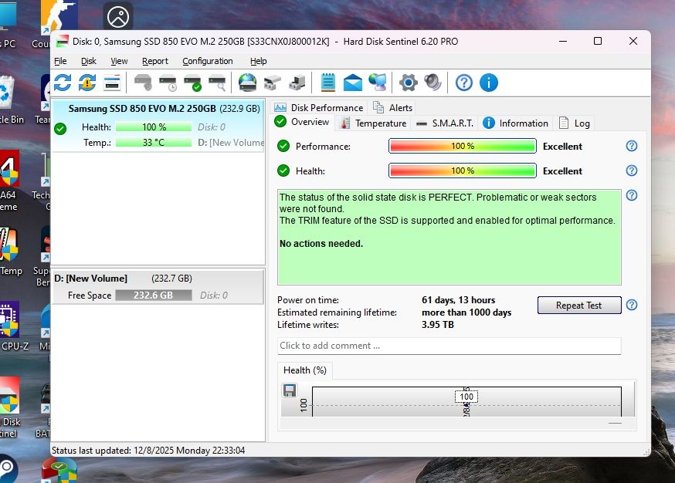This screenshot has width=675, height=483.
Task: Click the refresh icon with yellow warning
Action: [x=87, y=83]
